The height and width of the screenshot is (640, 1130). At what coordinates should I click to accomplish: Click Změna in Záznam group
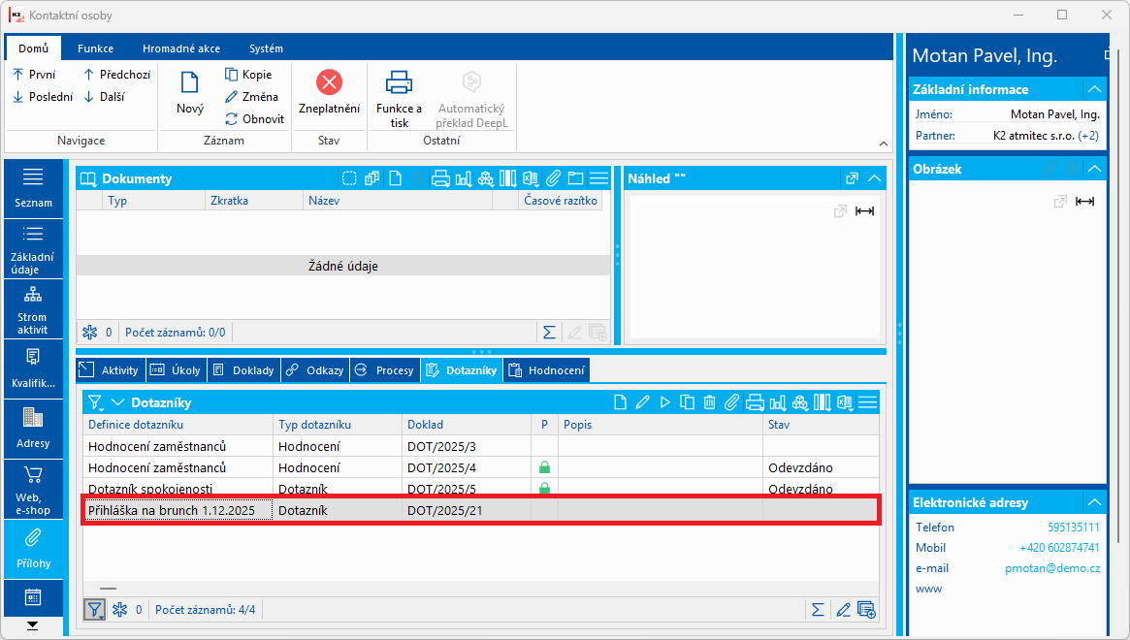251,97
